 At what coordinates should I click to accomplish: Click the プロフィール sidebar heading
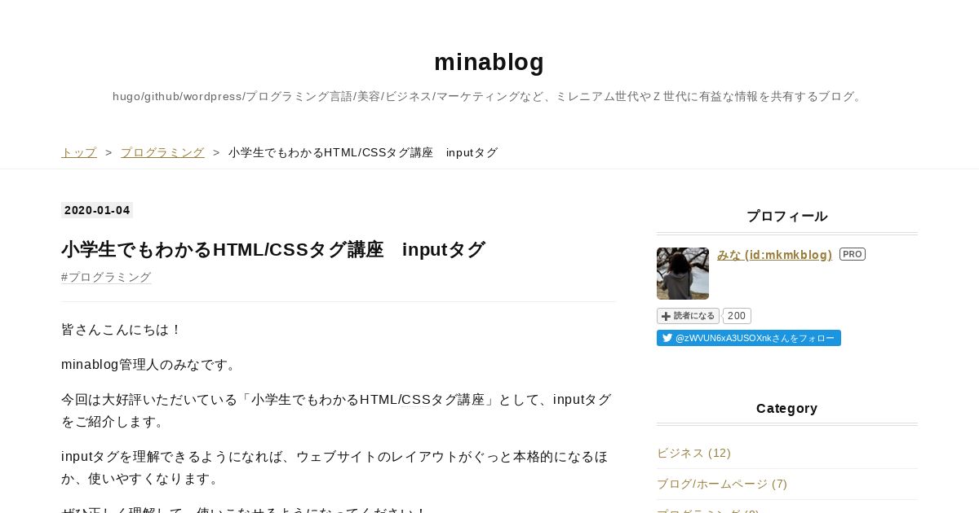pos(787,217)
